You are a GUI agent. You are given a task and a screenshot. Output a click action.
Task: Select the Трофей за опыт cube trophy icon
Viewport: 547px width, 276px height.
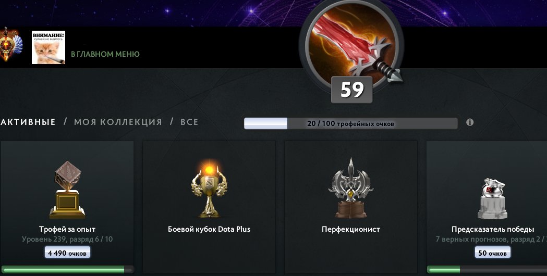67,190
